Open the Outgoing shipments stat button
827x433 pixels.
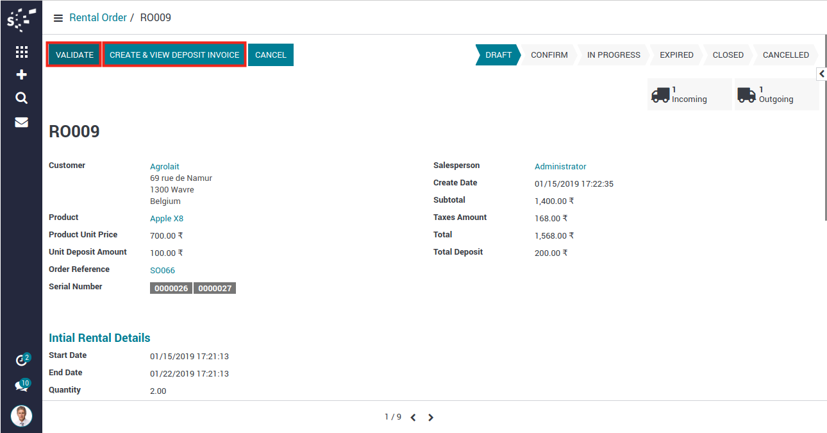776,95
